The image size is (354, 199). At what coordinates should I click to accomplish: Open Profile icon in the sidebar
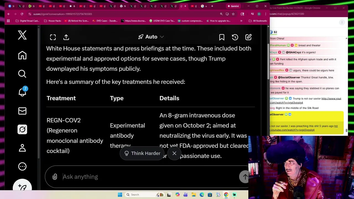tap(22, 148)
